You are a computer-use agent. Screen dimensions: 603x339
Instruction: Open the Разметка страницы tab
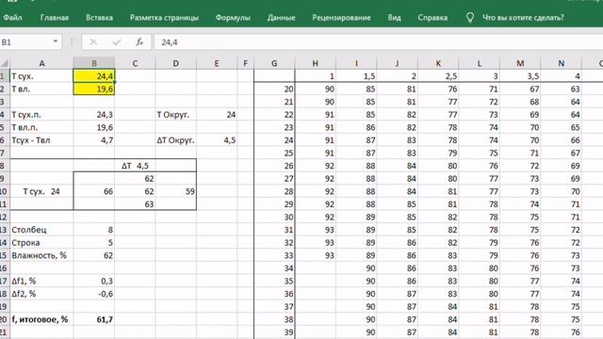coord(164,18)
